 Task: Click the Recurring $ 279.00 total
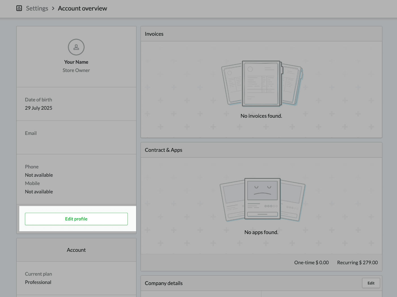coord(358,263)
